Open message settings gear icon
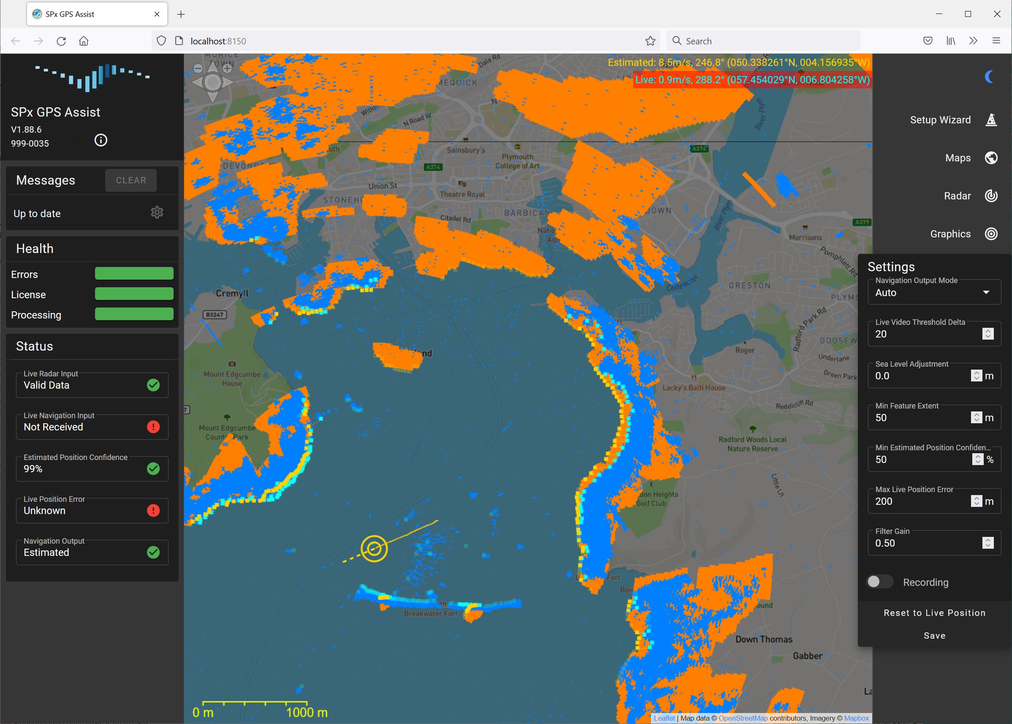This screenshot has height=724, width=1012. tap(156, 212)
